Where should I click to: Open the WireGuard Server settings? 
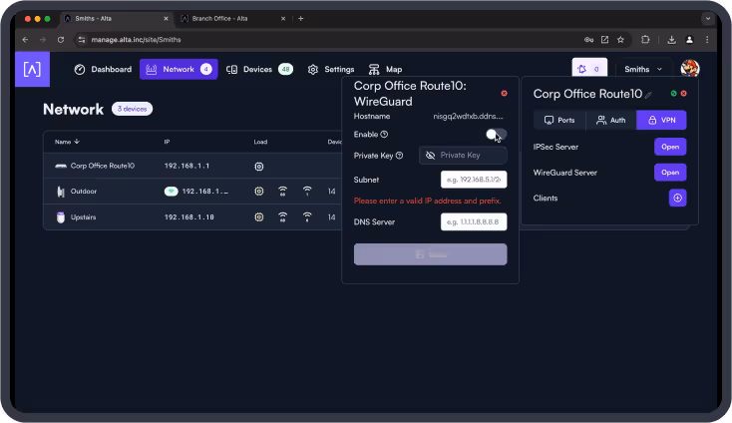tap(670, 173)
